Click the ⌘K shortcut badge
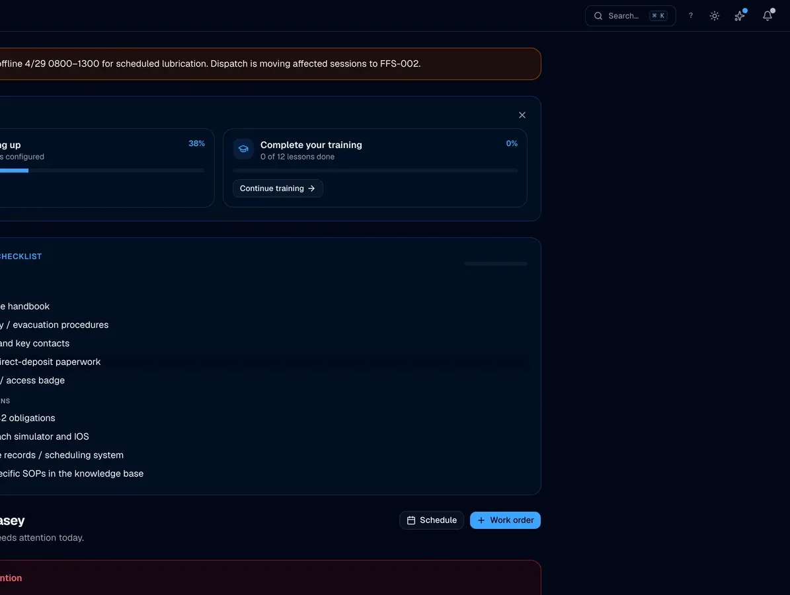 658,16
